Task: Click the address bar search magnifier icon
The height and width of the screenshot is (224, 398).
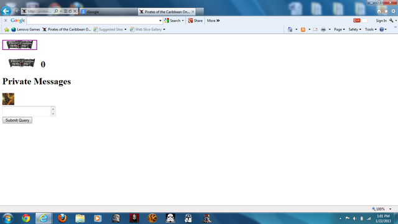Action: pyautogui.click(x=56, y=11)
